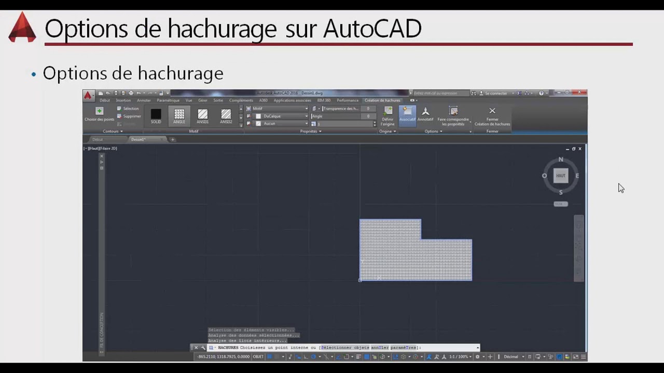Expand the Propriétés panel
The height and width of the screenshot is (373, 664).
(x=311, y=132)
